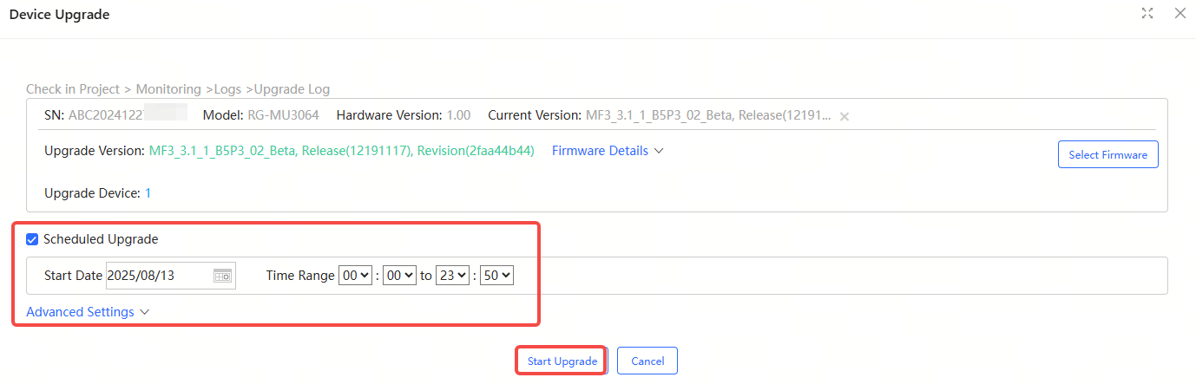Click the Scheduled Upgrade label text

(x=101, y=239)
